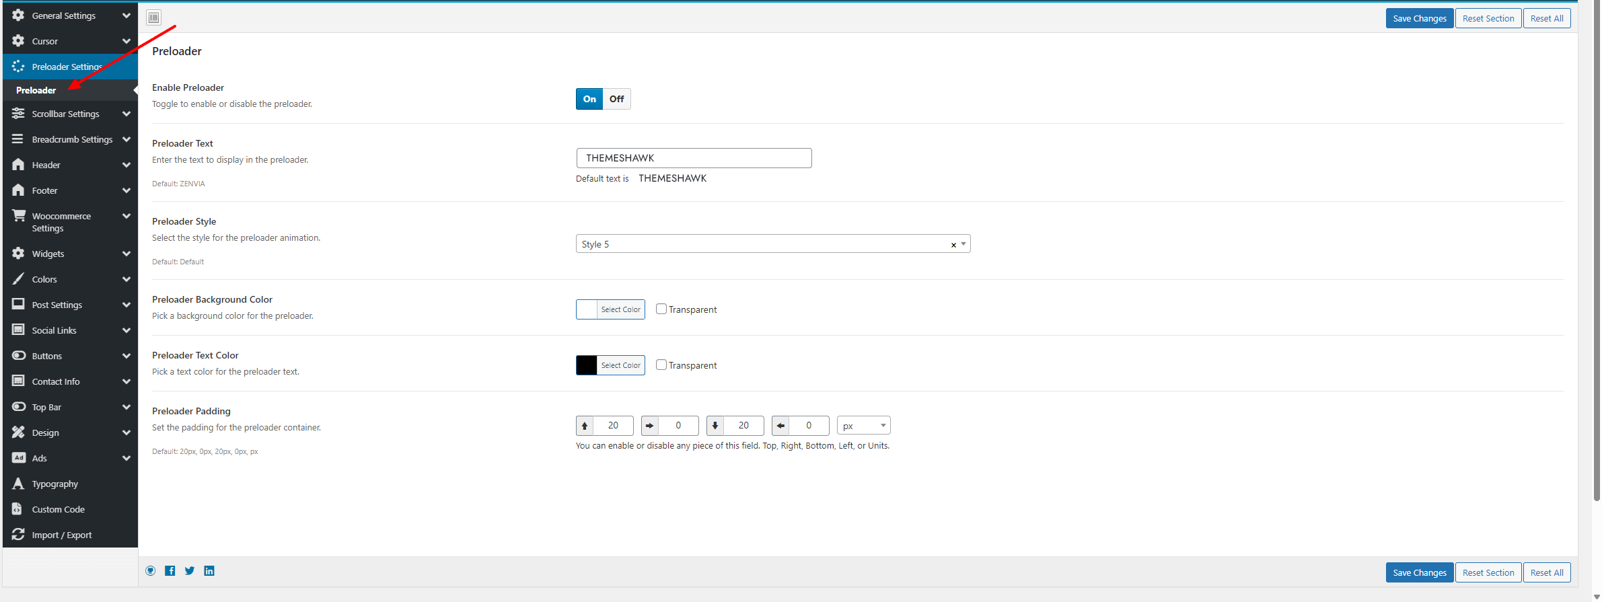Screen dimensions: 1602x602
Task: Click the Import / Export sidebar icon
Action: point(18,535)
